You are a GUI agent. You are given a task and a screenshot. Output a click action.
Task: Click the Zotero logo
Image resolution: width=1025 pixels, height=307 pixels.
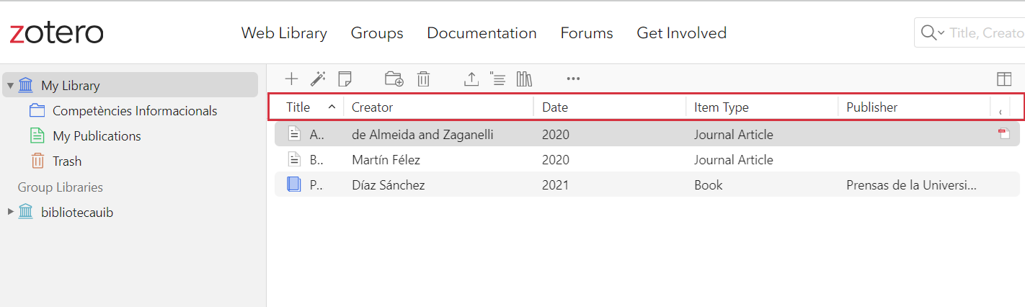(56, 33)
